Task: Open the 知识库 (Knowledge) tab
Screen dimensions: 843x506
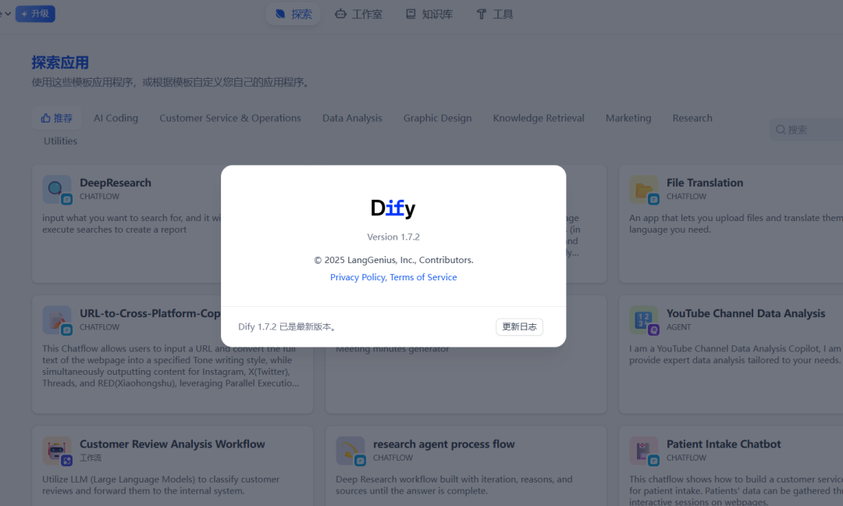Action: pyautogui.click(x=429, y=14)
